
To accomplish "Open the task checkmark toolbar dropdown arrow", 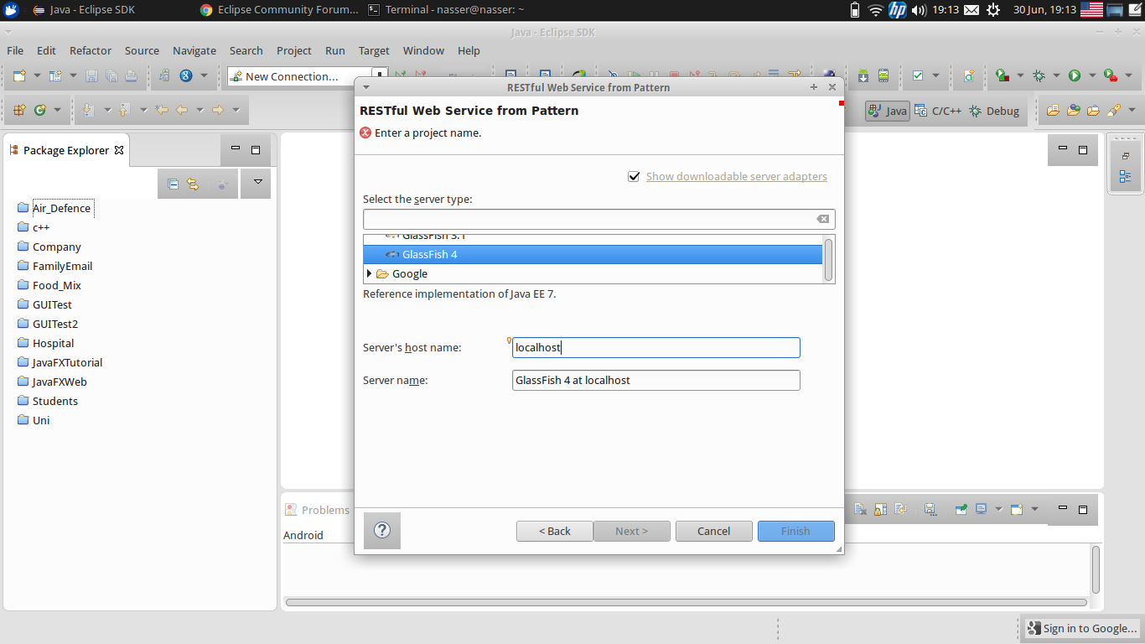I will click(935, 76).
